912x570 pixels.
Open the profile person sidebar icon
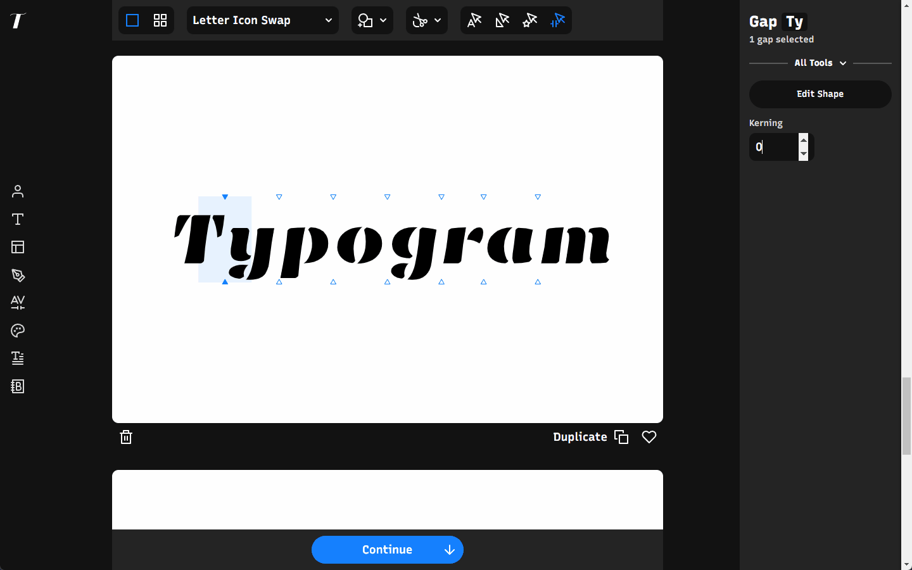[18, 191]
